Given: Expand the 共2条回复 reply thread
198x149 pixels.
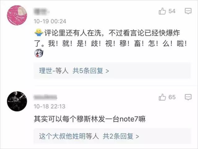Looking at the screenshot, I should point(121,136).
